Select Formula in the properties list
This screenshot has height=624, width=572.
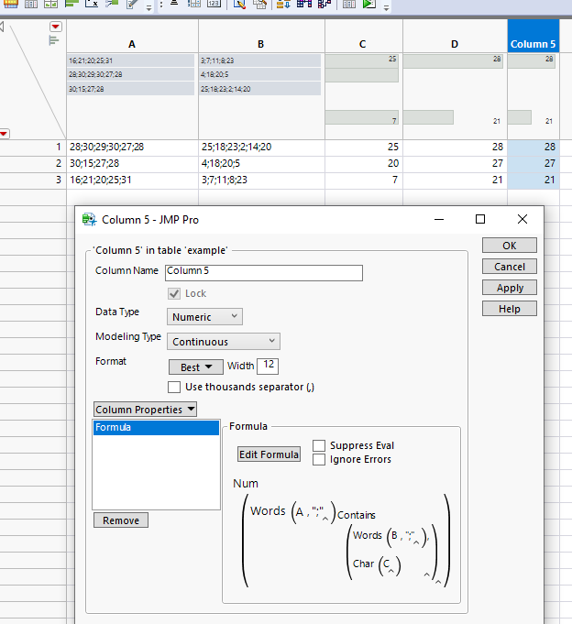pyautogui.click(x=156, y=427)
